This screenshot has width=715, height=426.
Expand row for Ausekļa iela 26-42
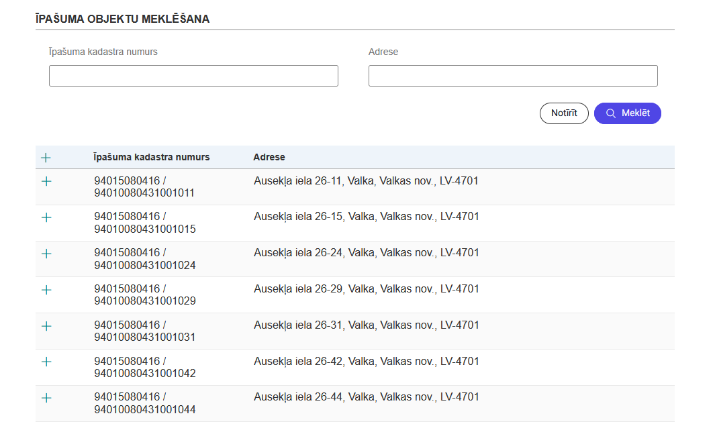46,362
